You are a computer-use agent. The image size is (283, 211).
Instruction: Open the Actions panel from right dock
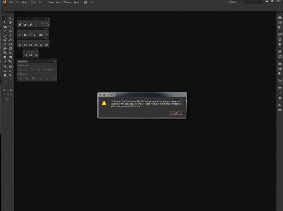click(280, 105)
